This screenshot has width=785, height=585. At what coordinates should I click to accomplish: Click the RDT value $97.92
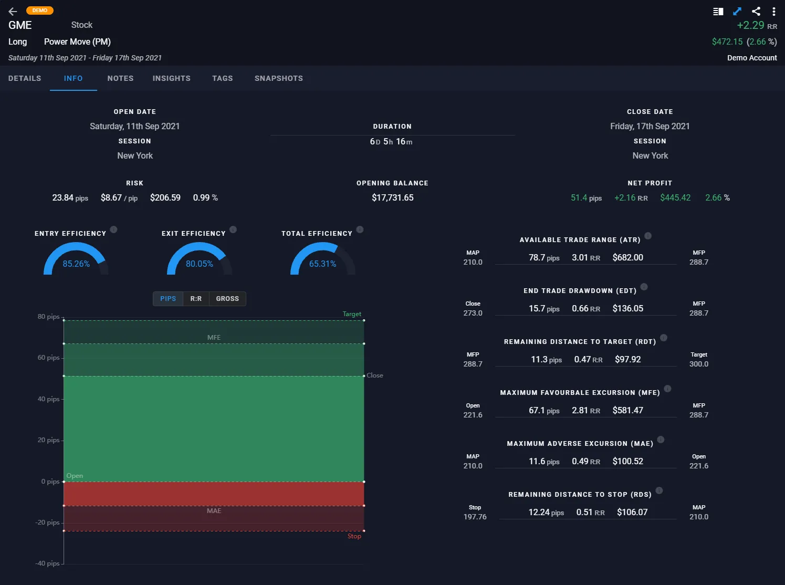(628, 359)
